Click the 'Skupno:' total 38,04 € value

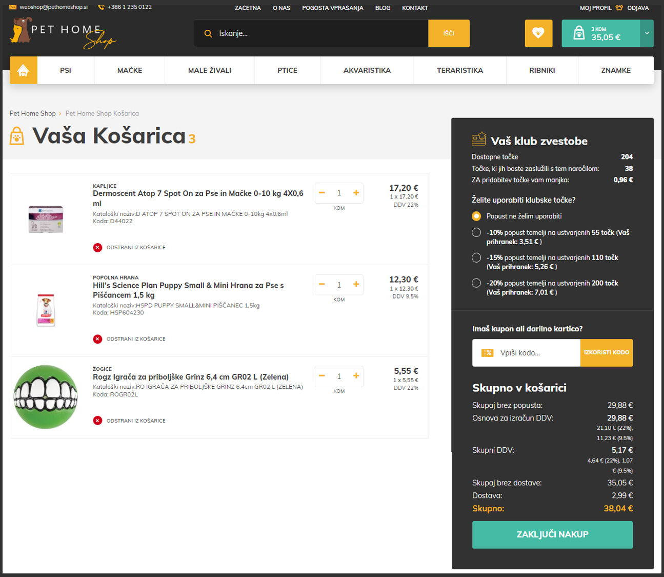pos(618,509)
